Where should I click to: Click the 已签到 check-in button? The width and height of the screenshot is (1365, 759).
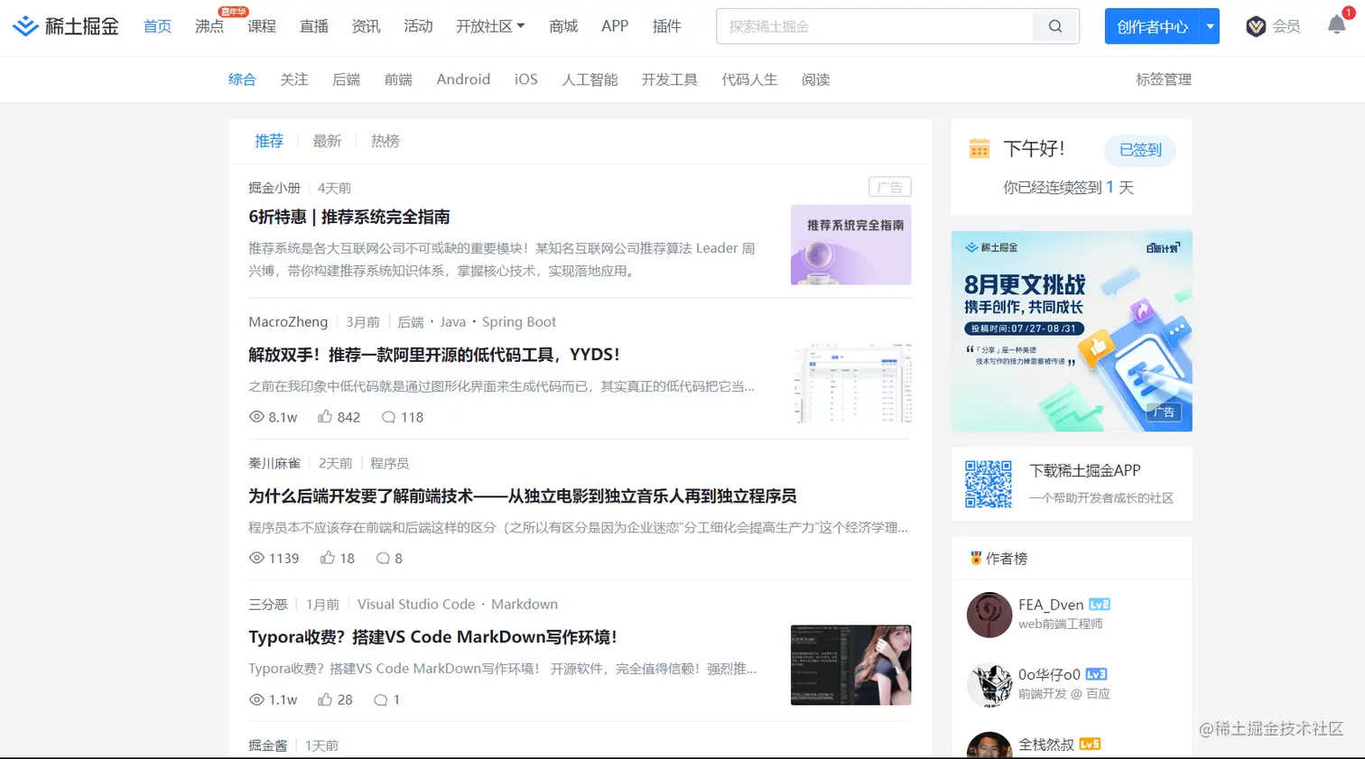pos(1140,150)
